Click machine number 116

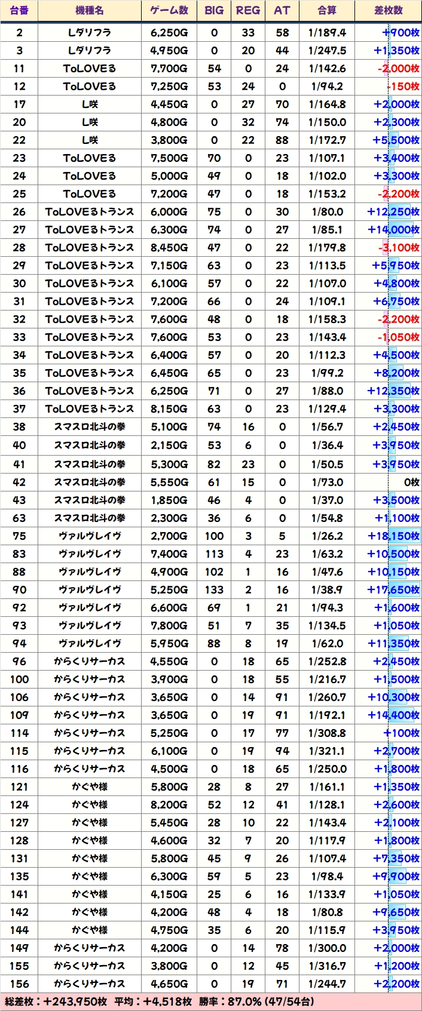click(19, 769)
